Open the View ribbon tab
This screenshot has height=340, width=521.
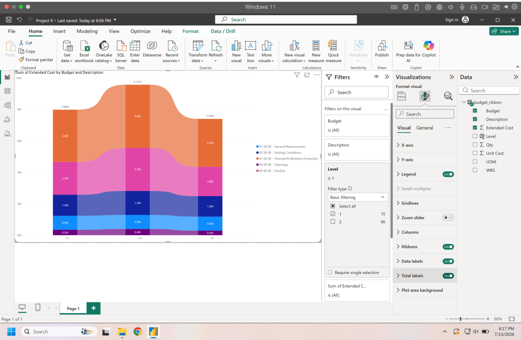point(114,31)
